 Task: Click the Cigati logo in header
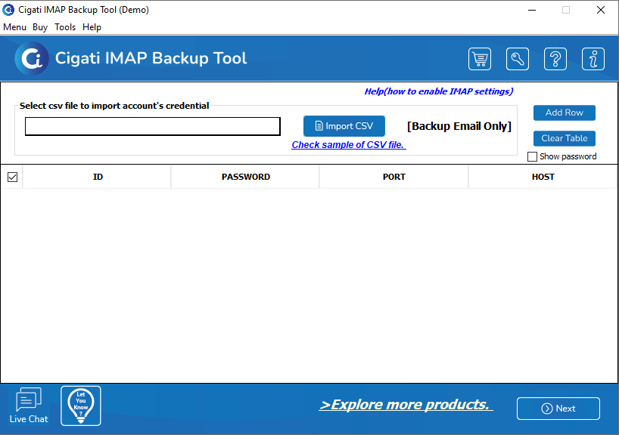coord(32,58)
